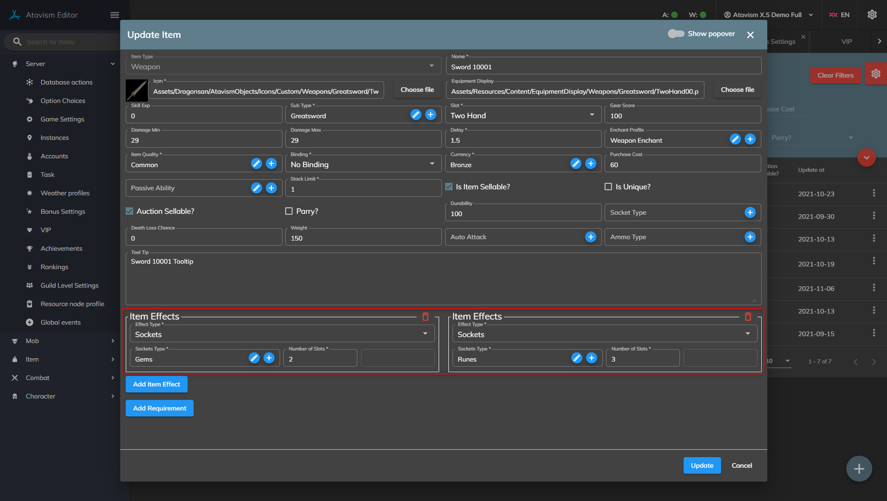
Task: Toggle the Show popover switch
Action: (676, 34)
